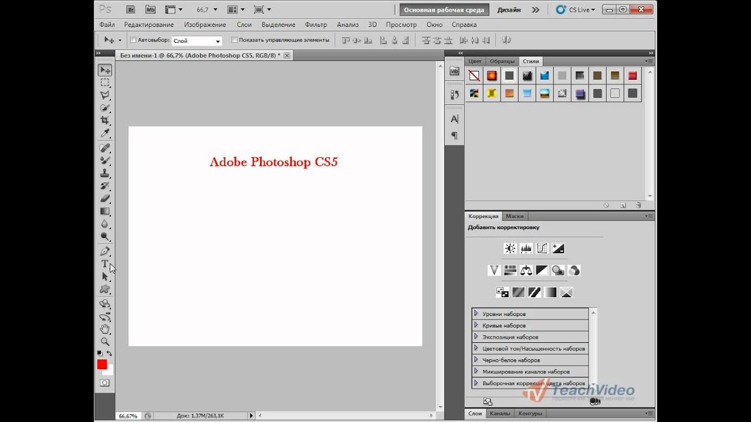
Task: Add Vibrance adjustment icon
Action: tap(494, 270)
